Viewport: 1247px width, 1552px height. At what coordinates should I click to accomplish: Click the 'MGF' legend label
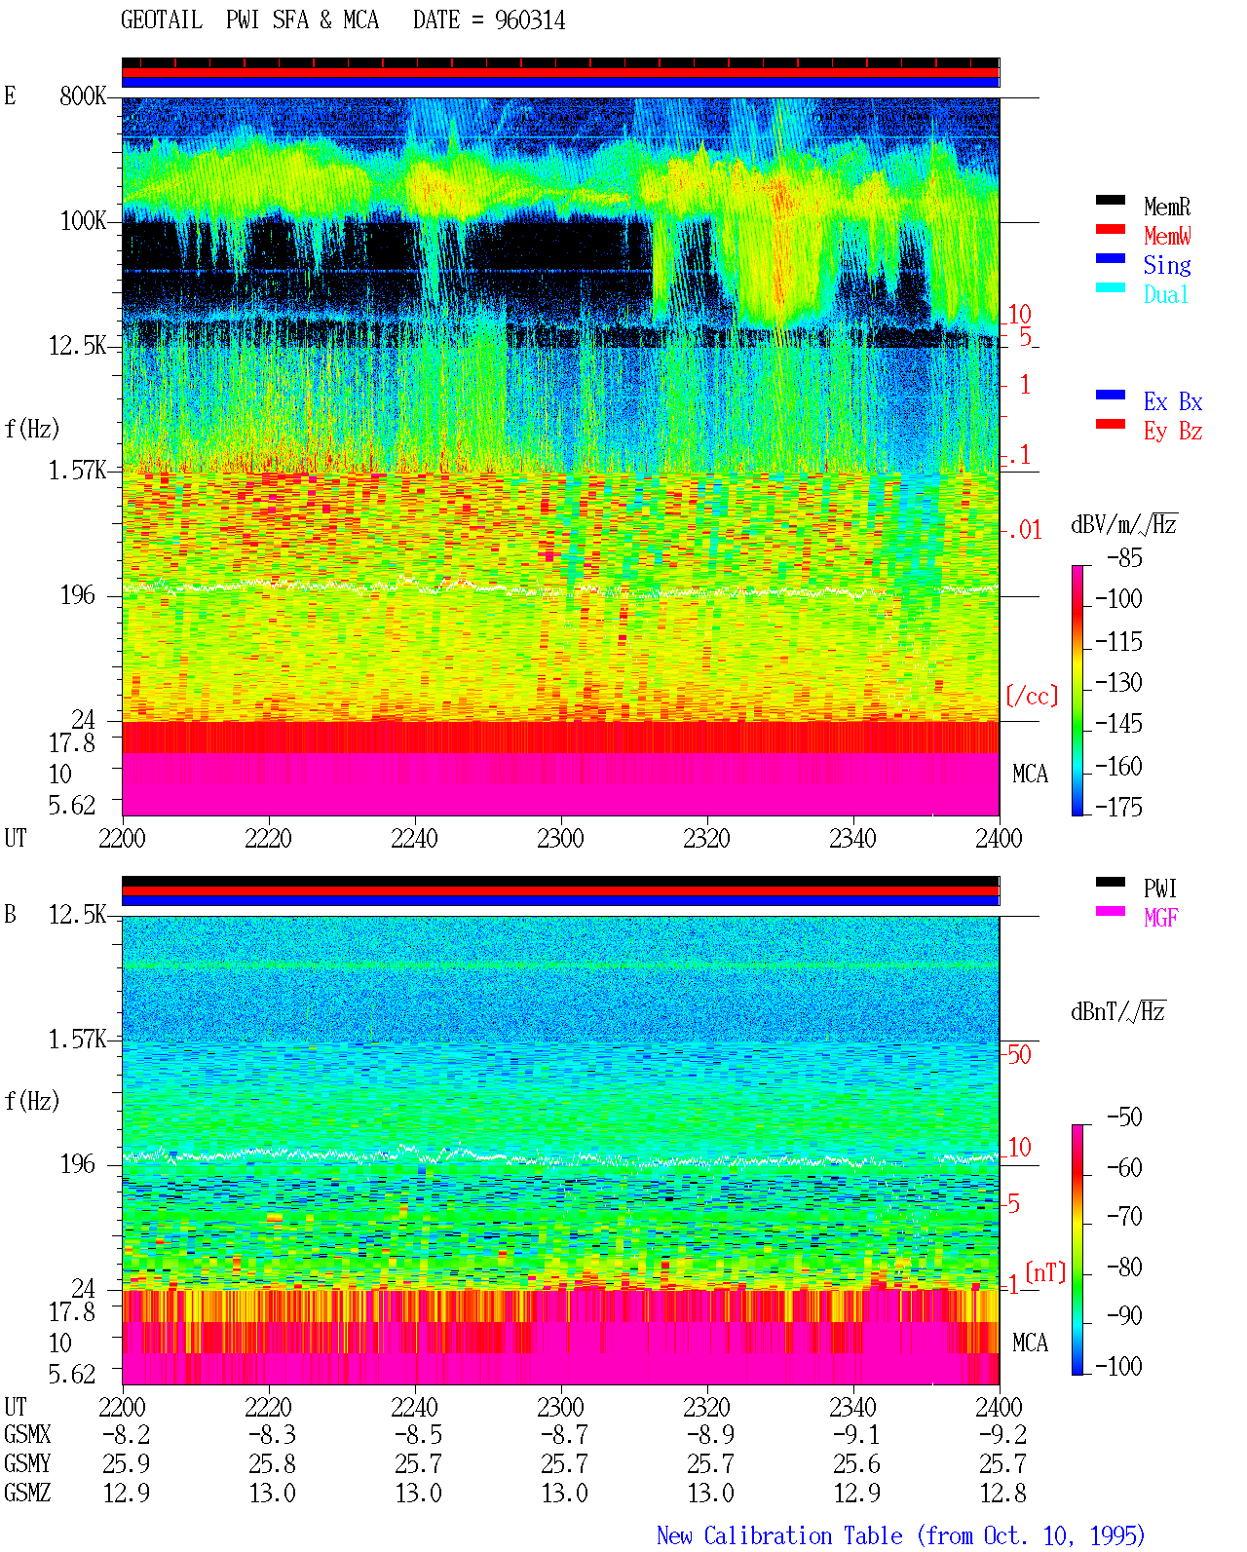pyautogui.click(x=1161, y=918)
